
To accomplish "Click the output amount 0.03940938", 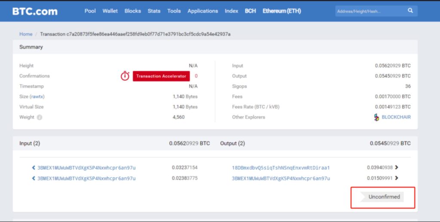I will 380,168.
